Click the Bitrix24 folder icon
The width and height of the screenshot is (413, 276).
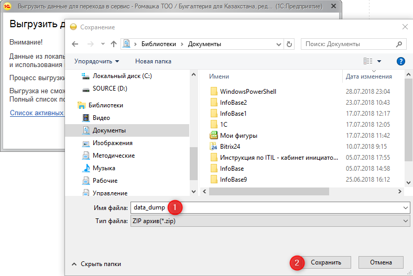click(214, 146)
